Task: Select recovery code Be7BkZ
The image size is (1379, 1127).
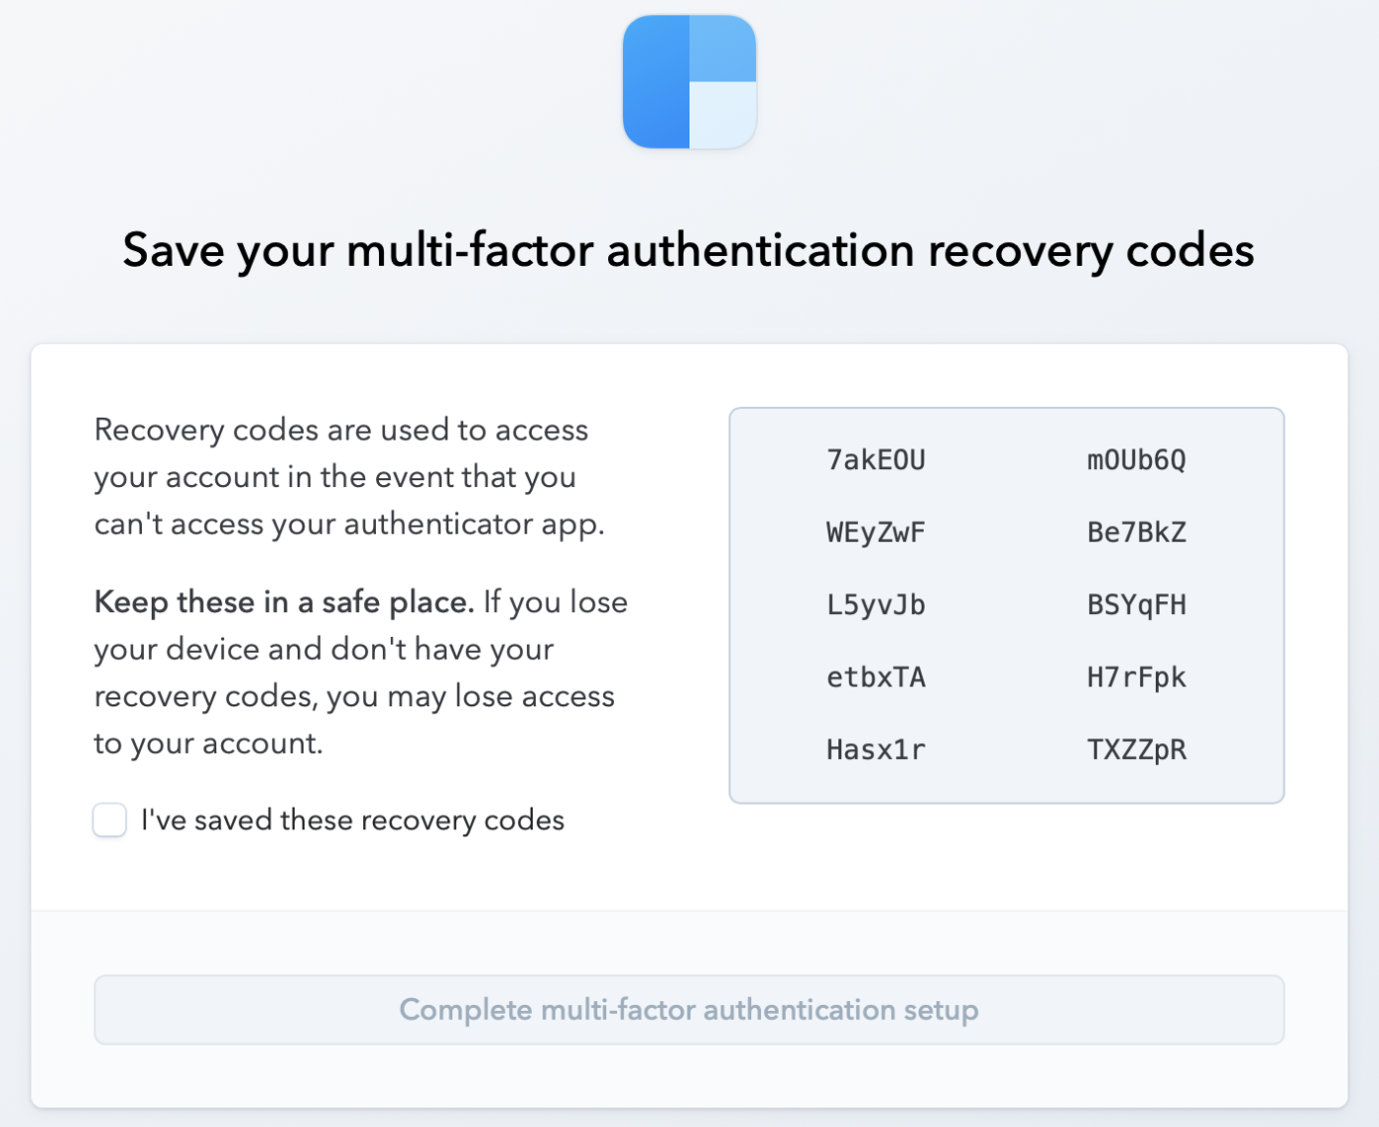Action: 1137,533
